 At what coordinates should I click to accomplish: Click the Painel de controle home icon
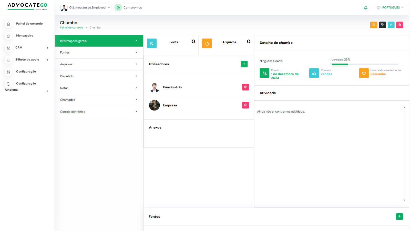[8, 24]
